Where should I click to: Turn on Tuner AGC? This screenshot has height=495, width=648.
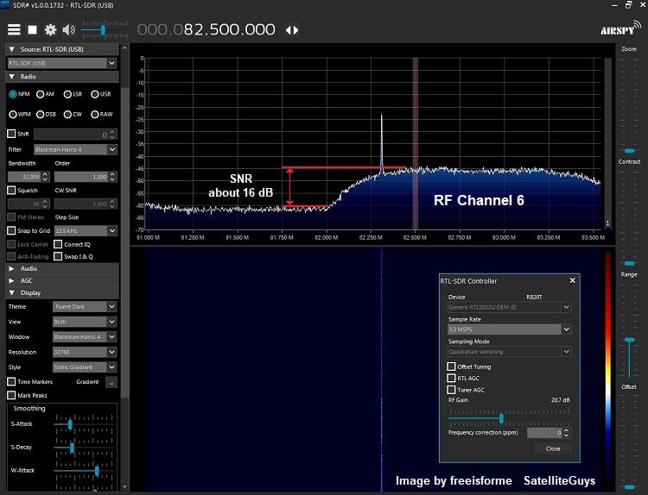click(451, 389)
